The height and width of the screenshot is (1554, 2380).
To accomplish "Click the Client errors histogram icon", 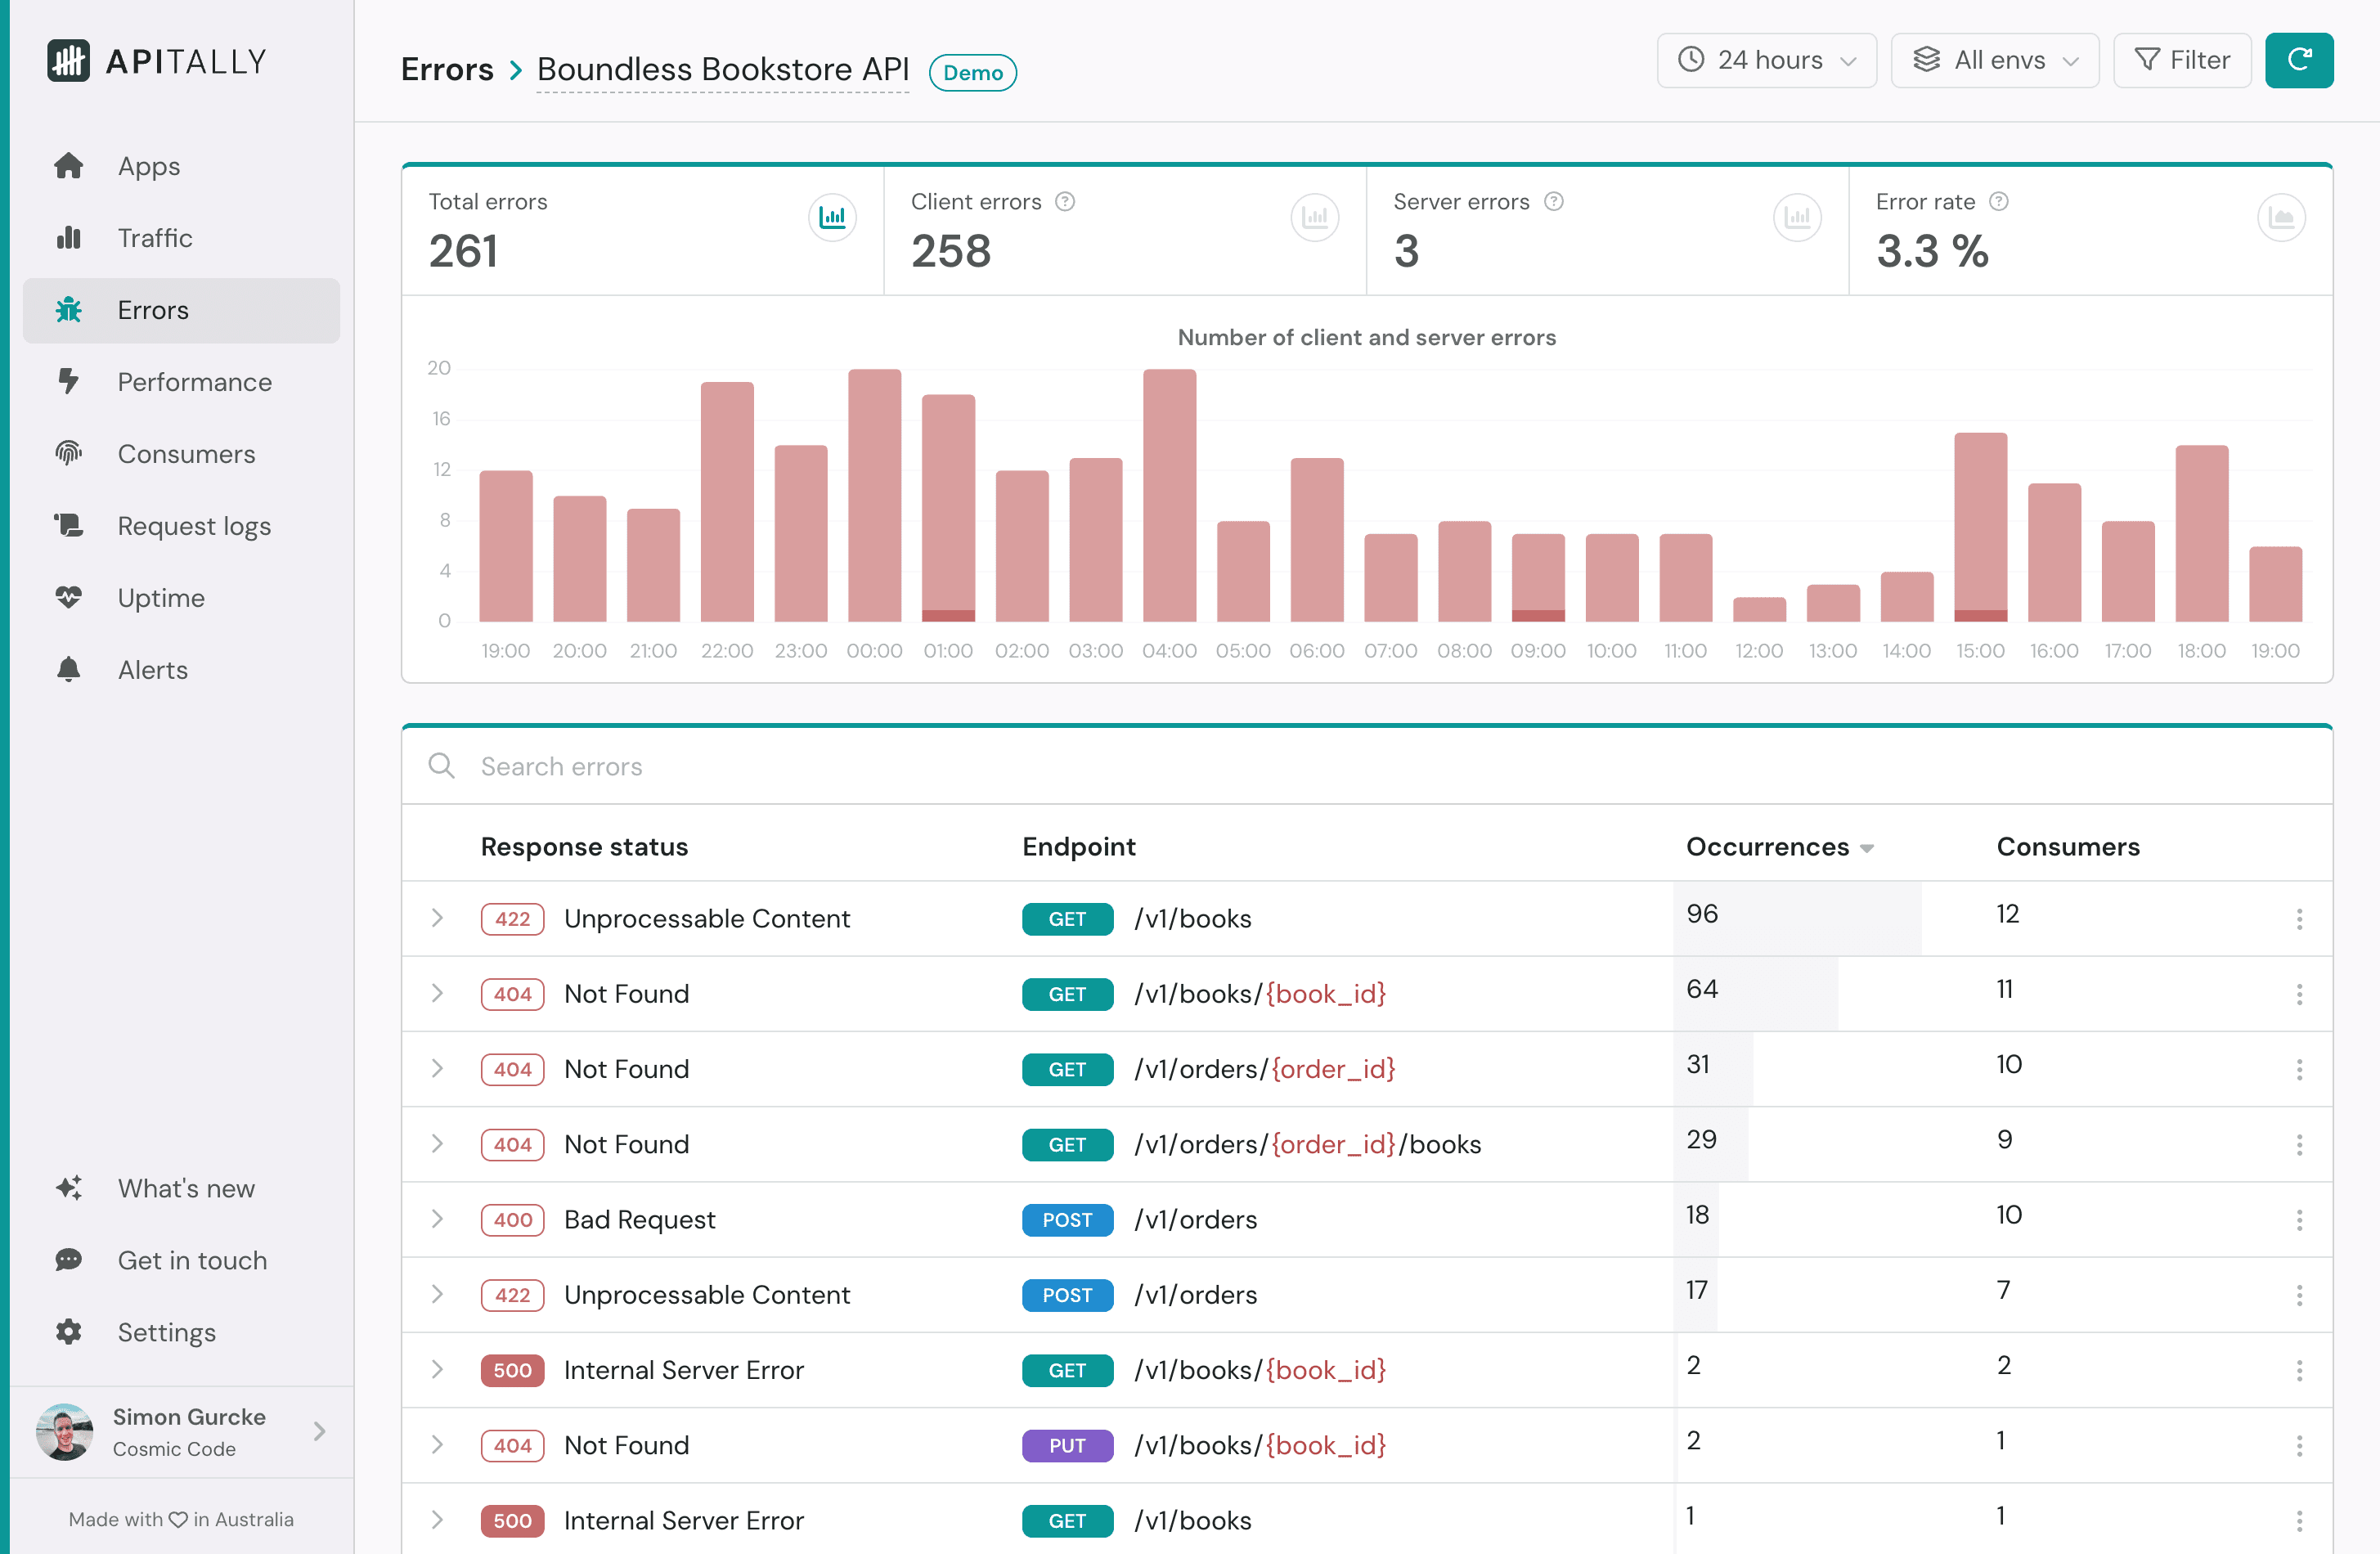I will coord(1315,217).
